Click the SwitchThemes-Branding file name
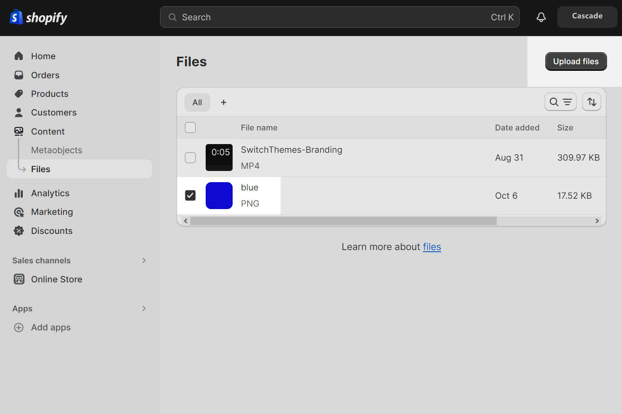The height and width of the screenshot is (414, 622). point(292,150)
